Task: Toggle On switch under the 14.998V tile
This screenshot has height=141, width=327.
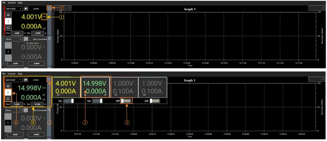Action: pyautogui.click(x=97, y=101)
